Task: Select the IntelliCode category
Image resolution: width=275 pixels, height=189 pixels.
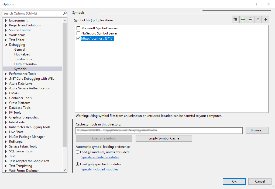Action: (17, 122)
